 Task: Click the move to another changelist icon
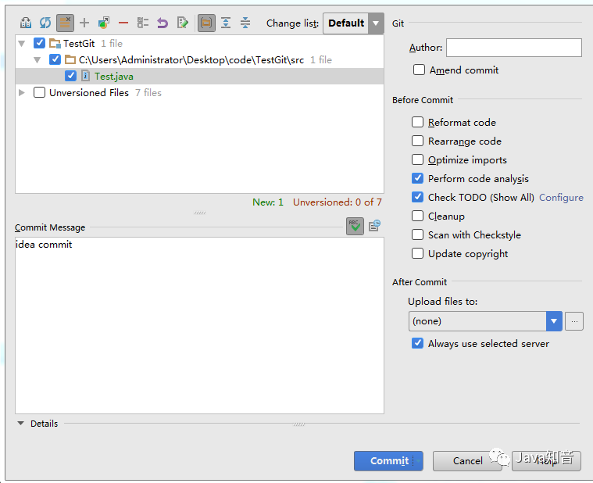[x=104, y=23]
